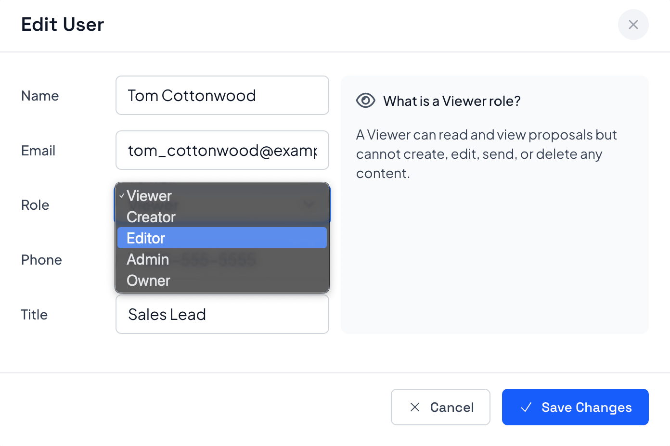Click the X icon inside Cancel button
The height and width of the screenshot is (446, 670).
pos(414,407)
